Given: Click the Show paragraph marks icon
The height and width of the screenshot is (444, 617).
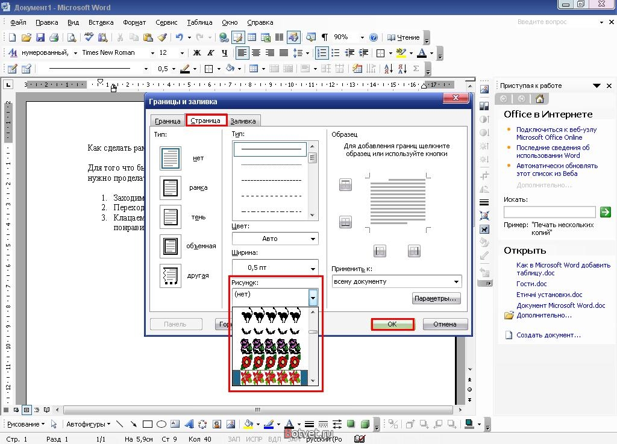Looking at the screenshot, I should (x=325, y=37).
